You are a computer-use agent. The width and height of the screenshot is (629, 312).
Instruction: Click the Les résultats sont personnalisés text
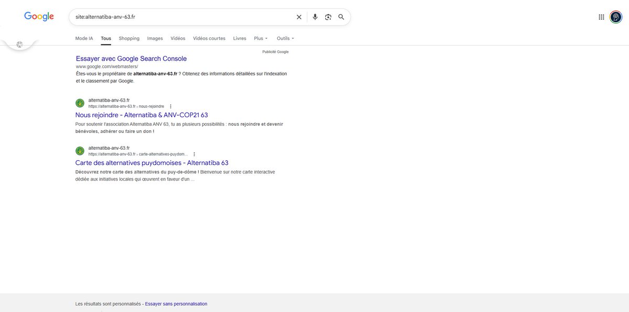coord(107,304)
